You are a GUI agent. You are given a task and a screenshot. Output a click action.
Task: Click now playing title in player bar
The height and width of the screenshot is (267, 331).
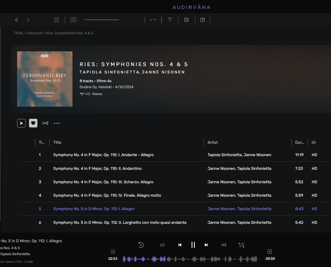(31, 241)
